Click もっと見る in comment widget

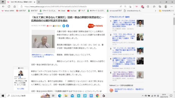pyautogui.click(x=21, y=89)
